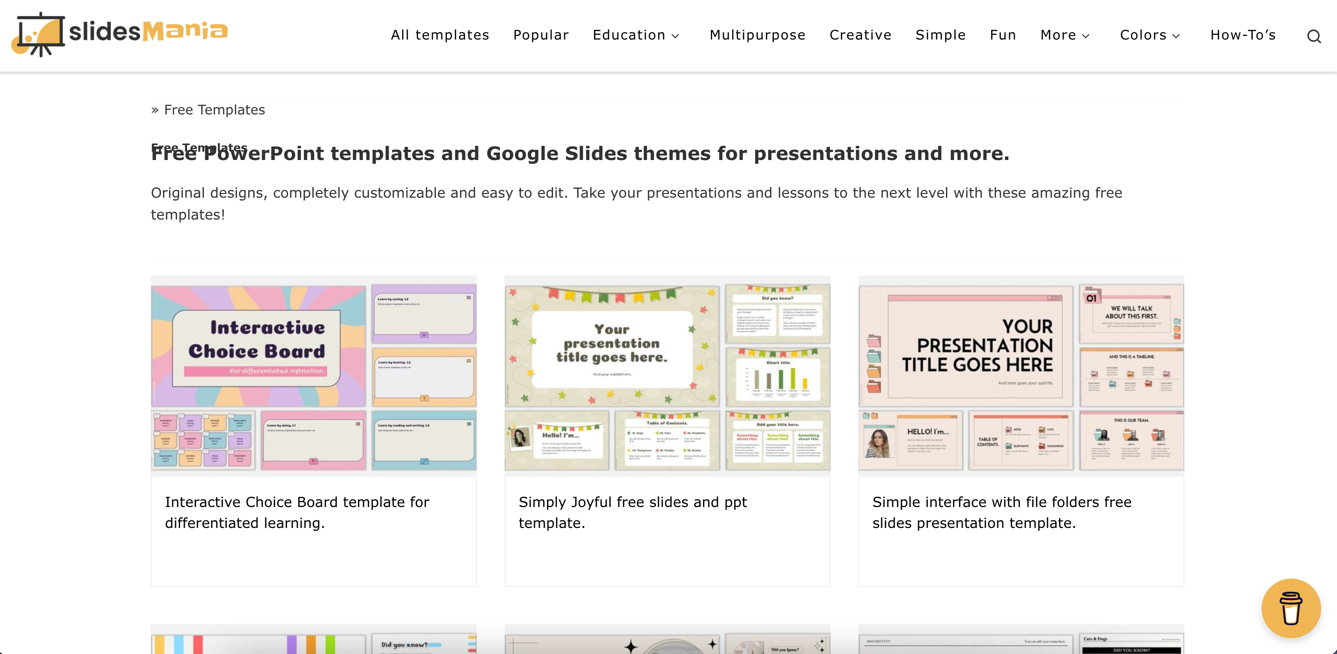This screenshot has width=1337, height=654.
Task: Go to the Multipurpose templates page
Action: pos(757,35)
